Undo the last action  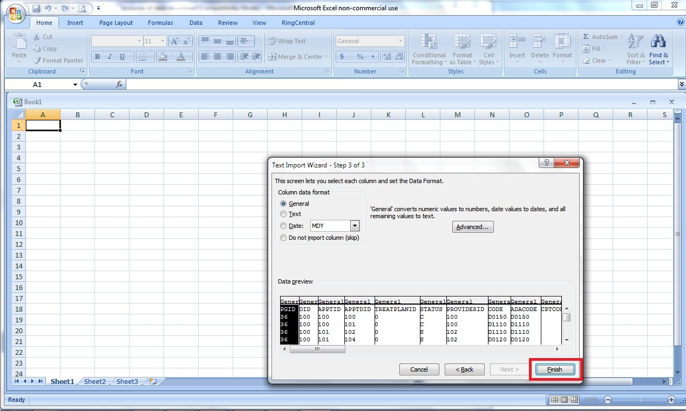pyautogui.click(x=48, y=9)
